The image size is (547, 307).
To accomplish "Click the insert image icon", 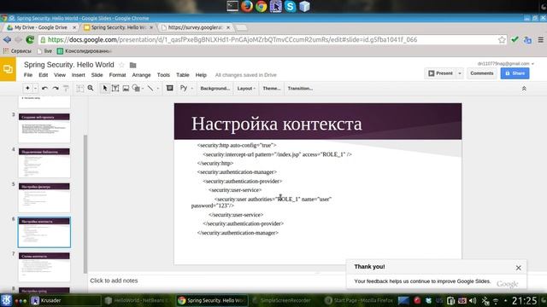I will (x=126, y=89).
